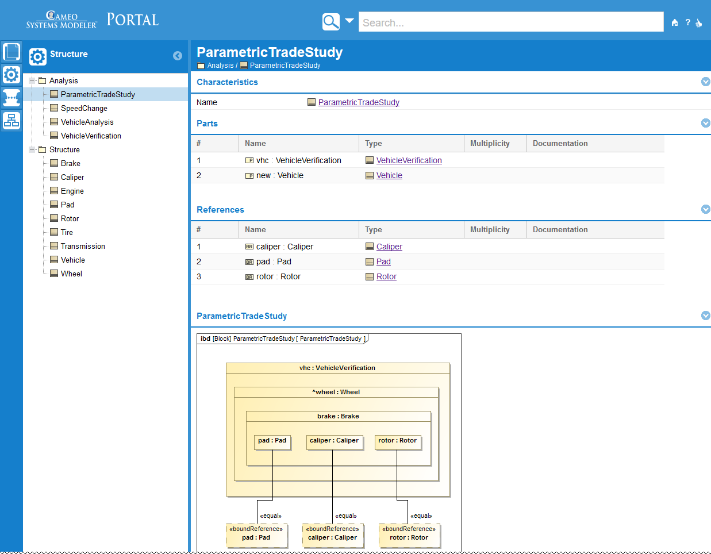This screenshot has height=554, width=711.
Task: Select SpeedChange in the tree
Action: click(84, 109)
